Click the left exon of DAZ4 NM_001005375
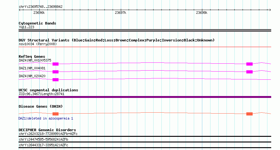Viewport: 280px width, 150px height. click(56, 64)
